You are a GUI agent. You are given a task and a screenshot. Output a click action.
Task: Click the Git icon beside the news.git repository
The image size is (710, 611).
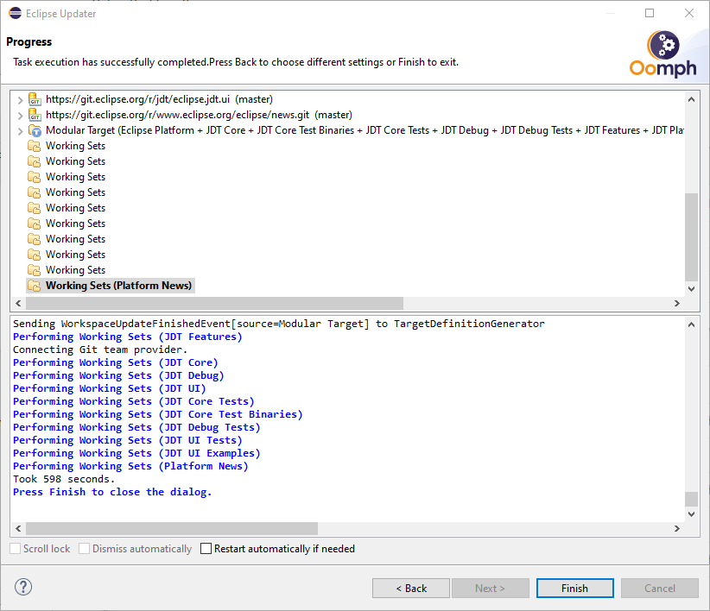[x=35, y=115]
